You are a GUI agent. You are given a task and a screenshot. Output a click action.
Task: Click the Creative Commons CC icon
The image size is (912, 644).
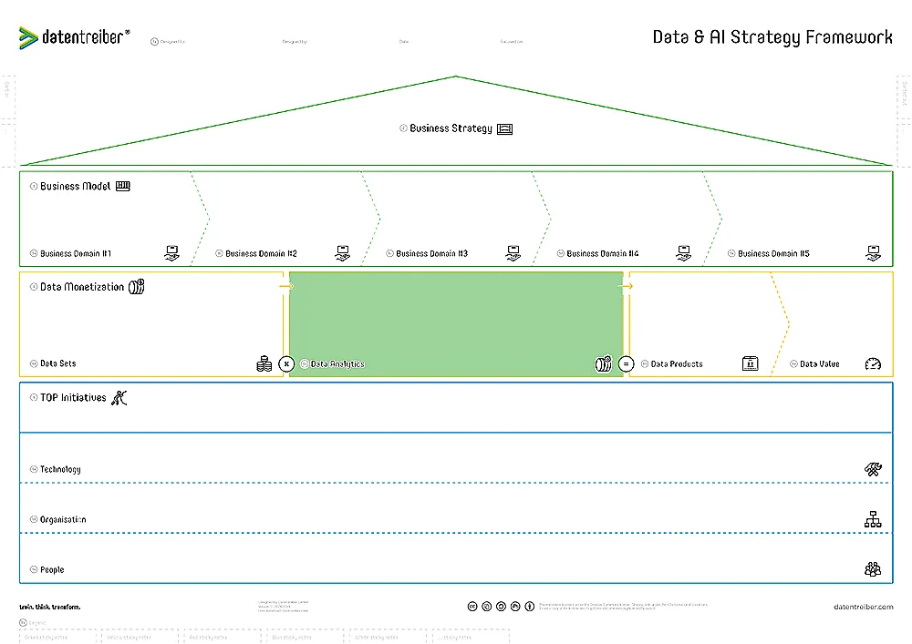(x=472, y=607)
